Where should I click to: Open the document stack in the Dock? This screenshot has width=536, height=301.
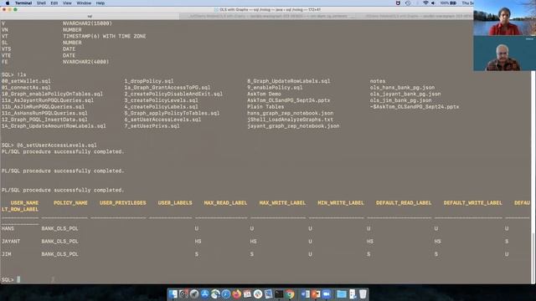click(353, 293)
